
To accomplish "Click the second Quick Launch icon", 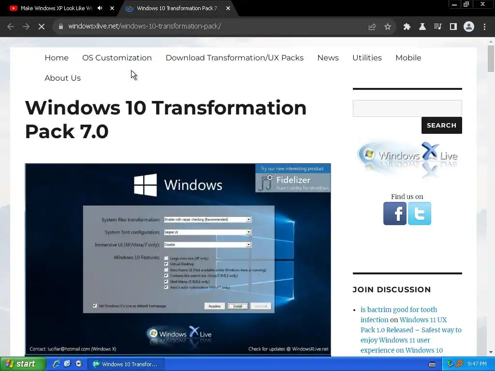I will [67, 364].
